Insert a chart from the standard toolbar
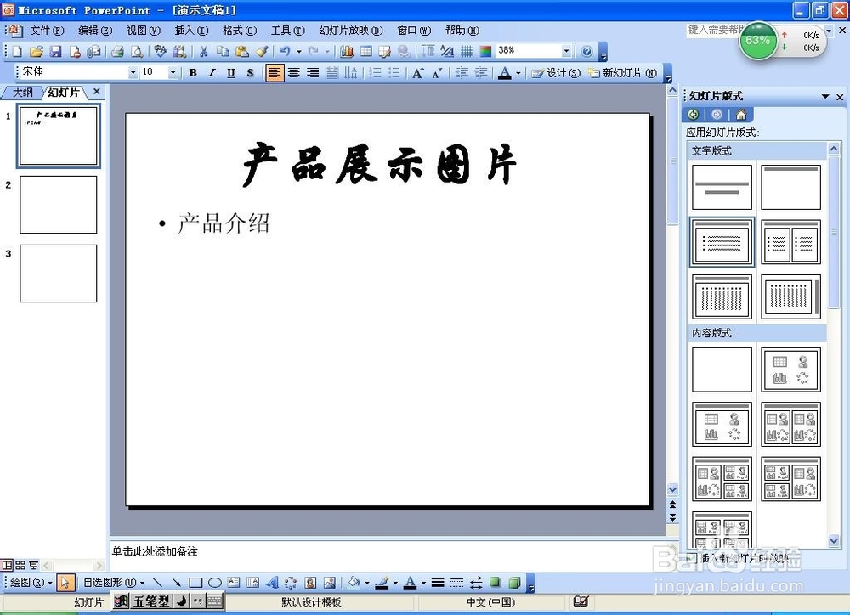The image size is (850, 615). [346, 50]
